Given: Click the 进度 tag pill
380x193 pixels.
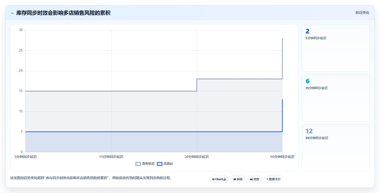Looking at the screenshot, I should point(254,179).
